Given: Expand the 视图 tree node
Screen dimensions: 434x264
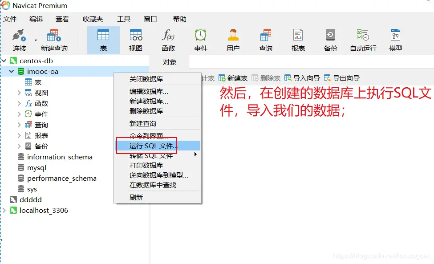Looking at the screenshot, I should (19, 93).
